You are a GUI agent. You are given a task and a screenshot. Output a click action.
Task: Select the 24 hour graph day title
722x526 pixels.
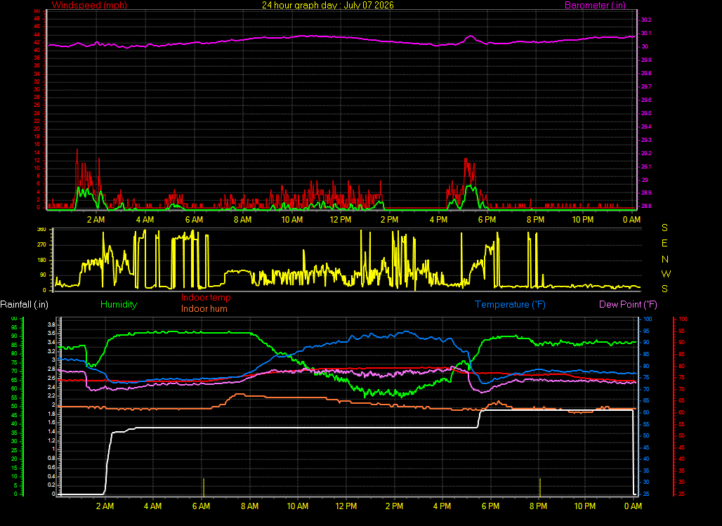tap(328, 5)
